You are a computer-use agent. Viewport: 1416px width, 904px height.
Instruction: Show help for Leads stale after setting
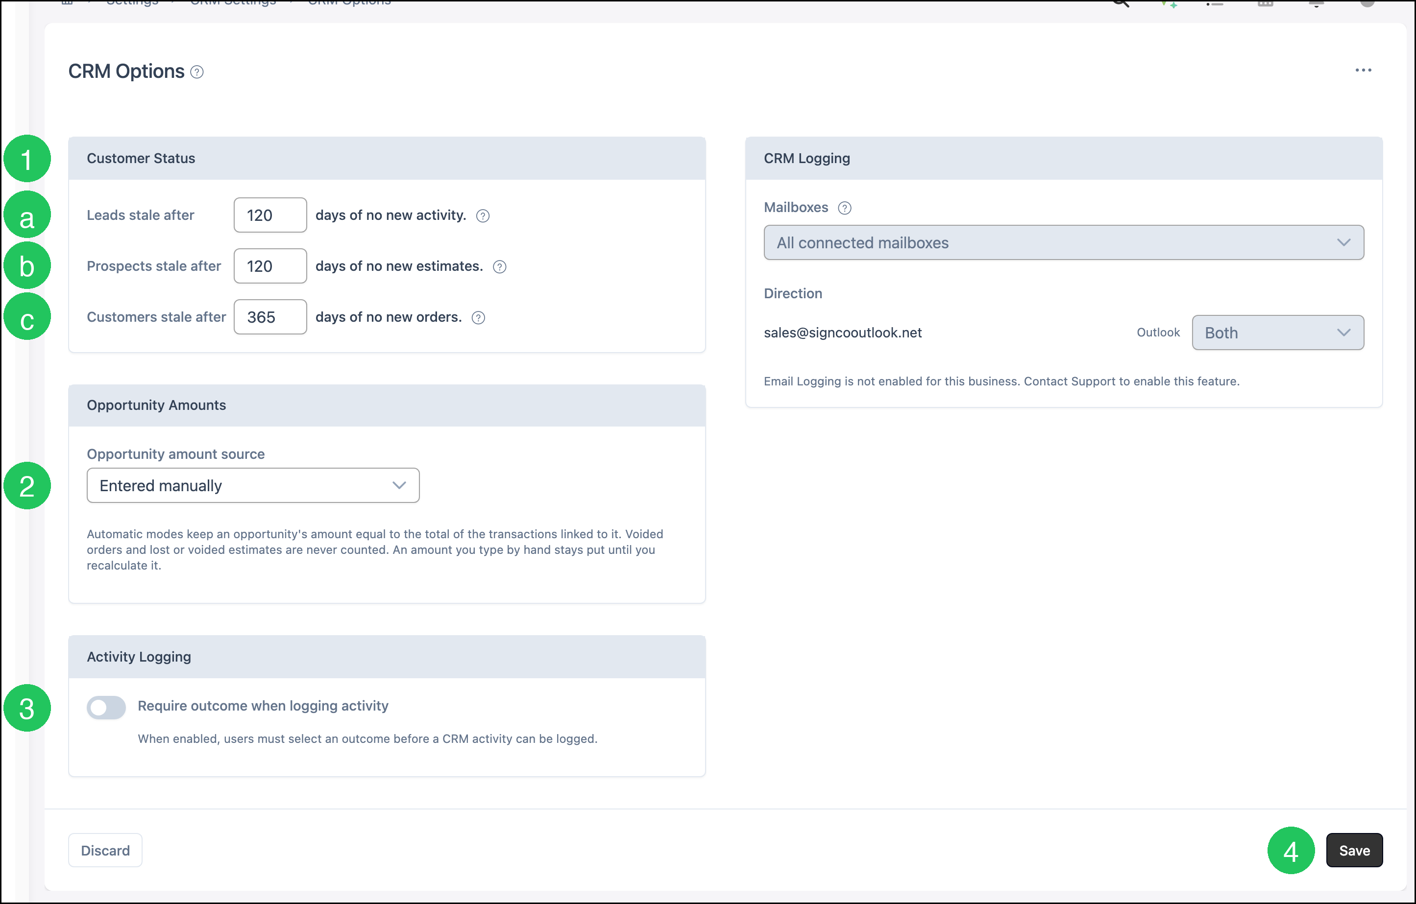[483, 215]
